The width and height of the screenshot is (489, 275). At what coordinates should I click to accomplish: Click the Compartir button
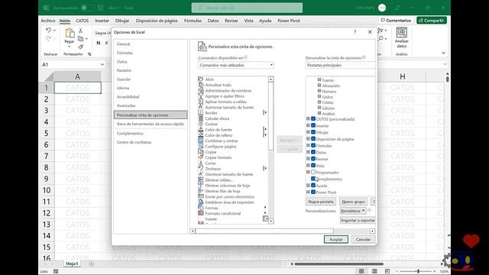(432, 21)
